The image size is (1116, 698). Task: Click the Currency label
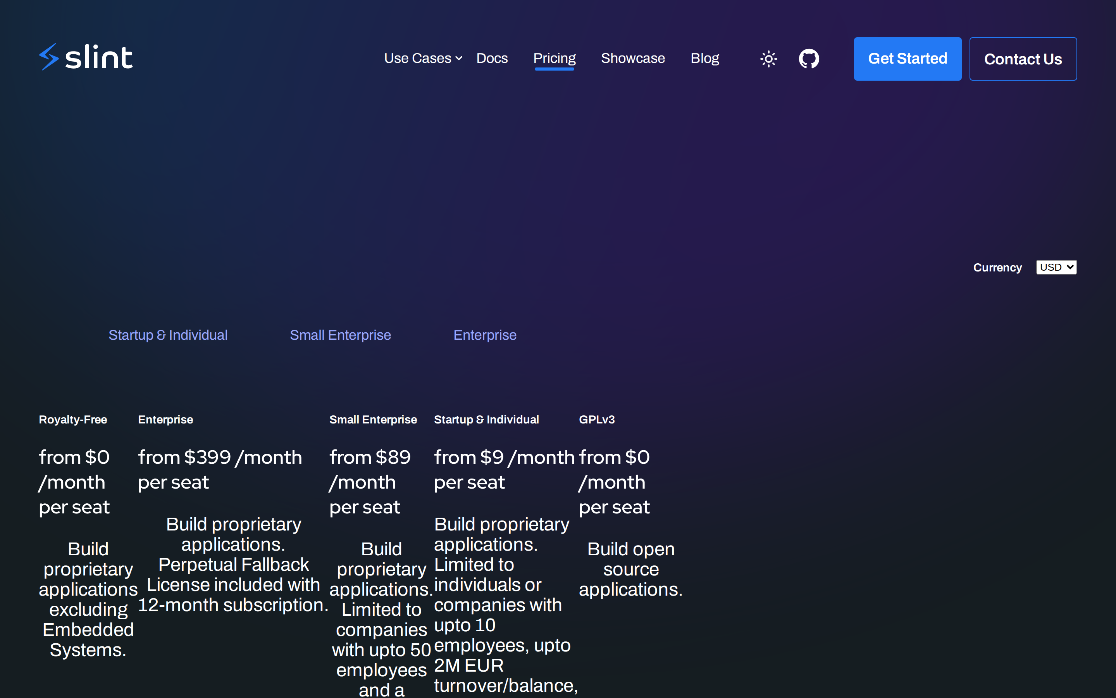[x=997, y=268]
